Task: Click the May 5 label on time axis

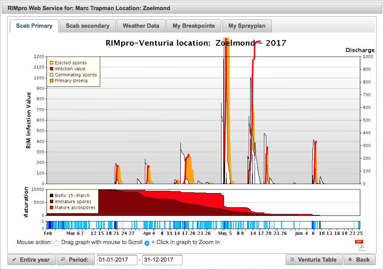Action: [x=225, y=233]
